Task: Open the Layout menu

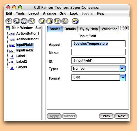Action: [x=34, y=13]
